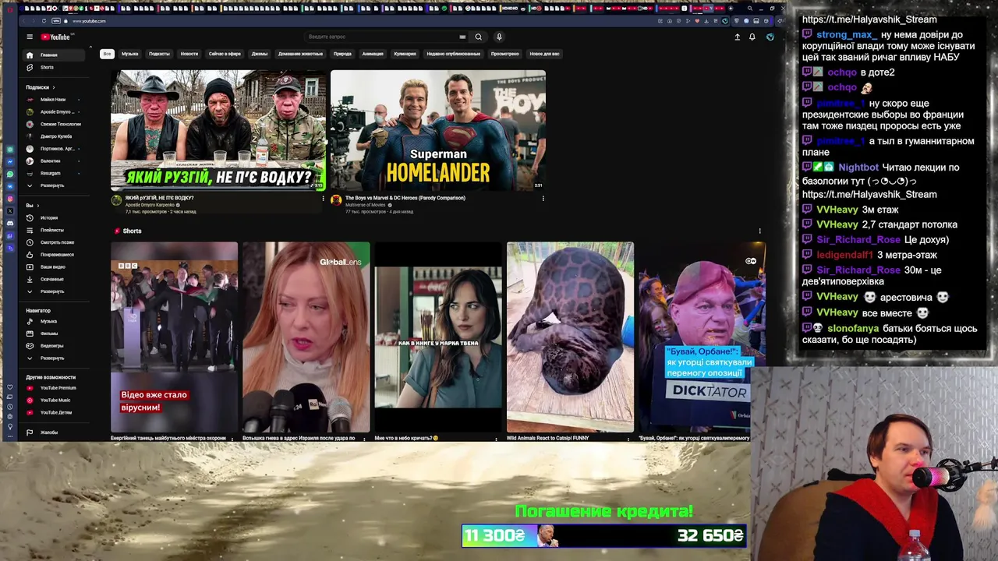This screenshot has height=561, width=998.
Task: Open the YouTube hamburger guide menu
Action: [x=30, y=37]
